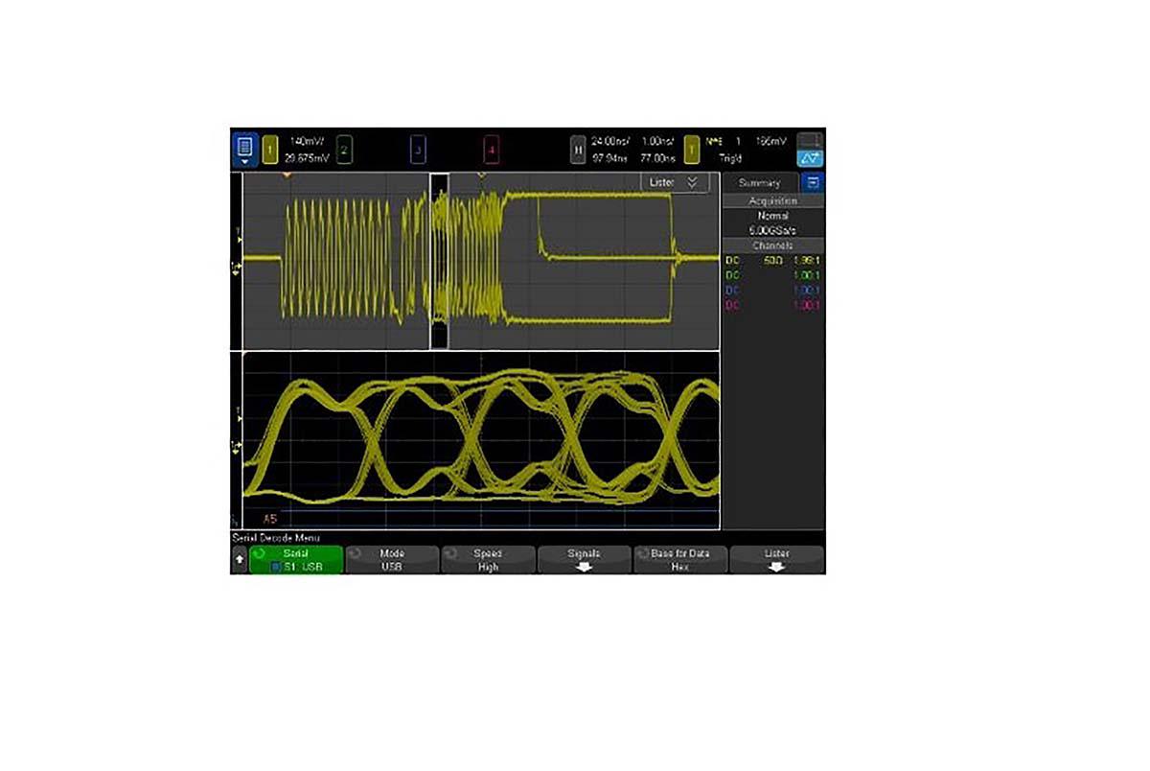Image resolution: width=1150 pixels, height=771 pixels.
Task: Click the Serial Decode Menu title
Action: [x=276, y=539]
